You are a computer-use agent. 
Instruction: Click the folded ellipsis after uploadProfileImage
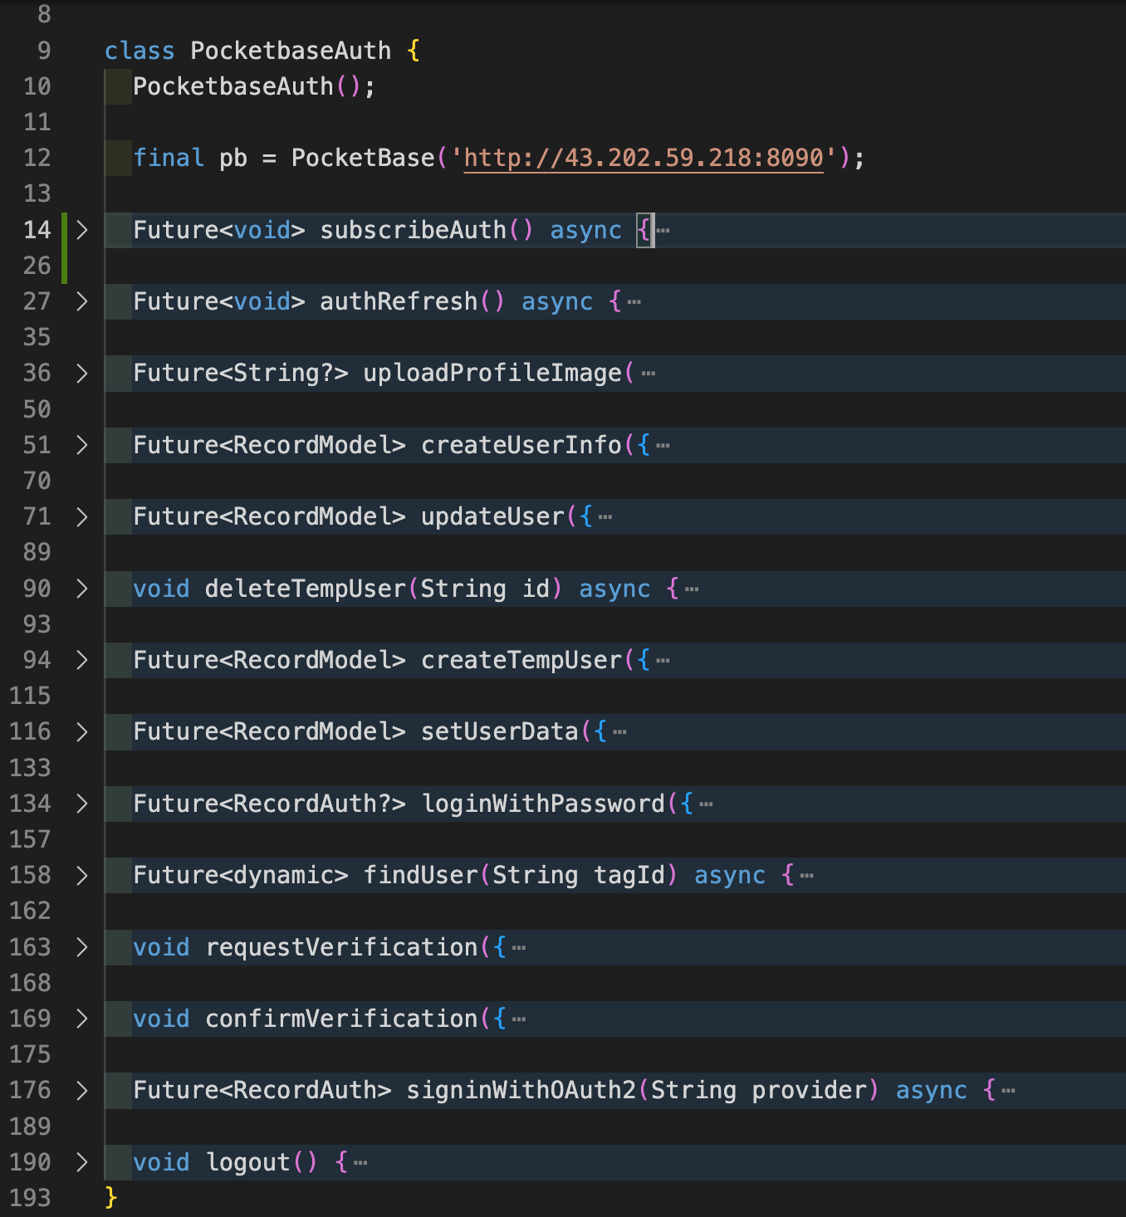click(649, 374)
